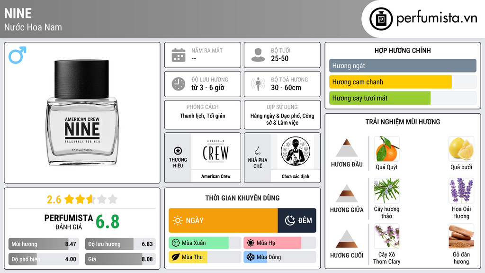Click the person icon beside Độ tuổi
Screen dimensions: 485x273
pyautogui.click(x=258, y=55)
